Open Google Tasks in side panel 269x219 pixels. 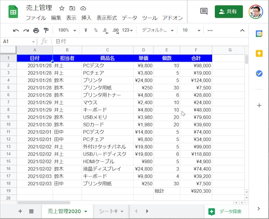coord(259,73)
